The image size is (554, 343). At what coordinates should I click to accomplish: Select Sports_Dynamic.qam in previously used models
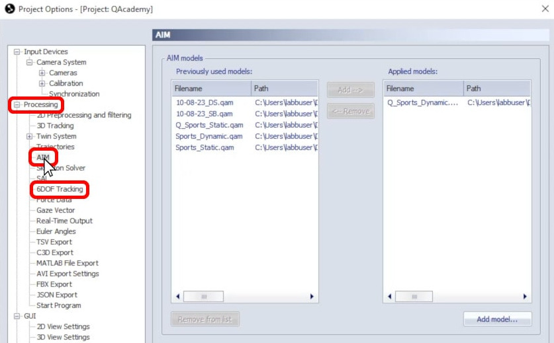pyautogui.click(x=208, y=136)
